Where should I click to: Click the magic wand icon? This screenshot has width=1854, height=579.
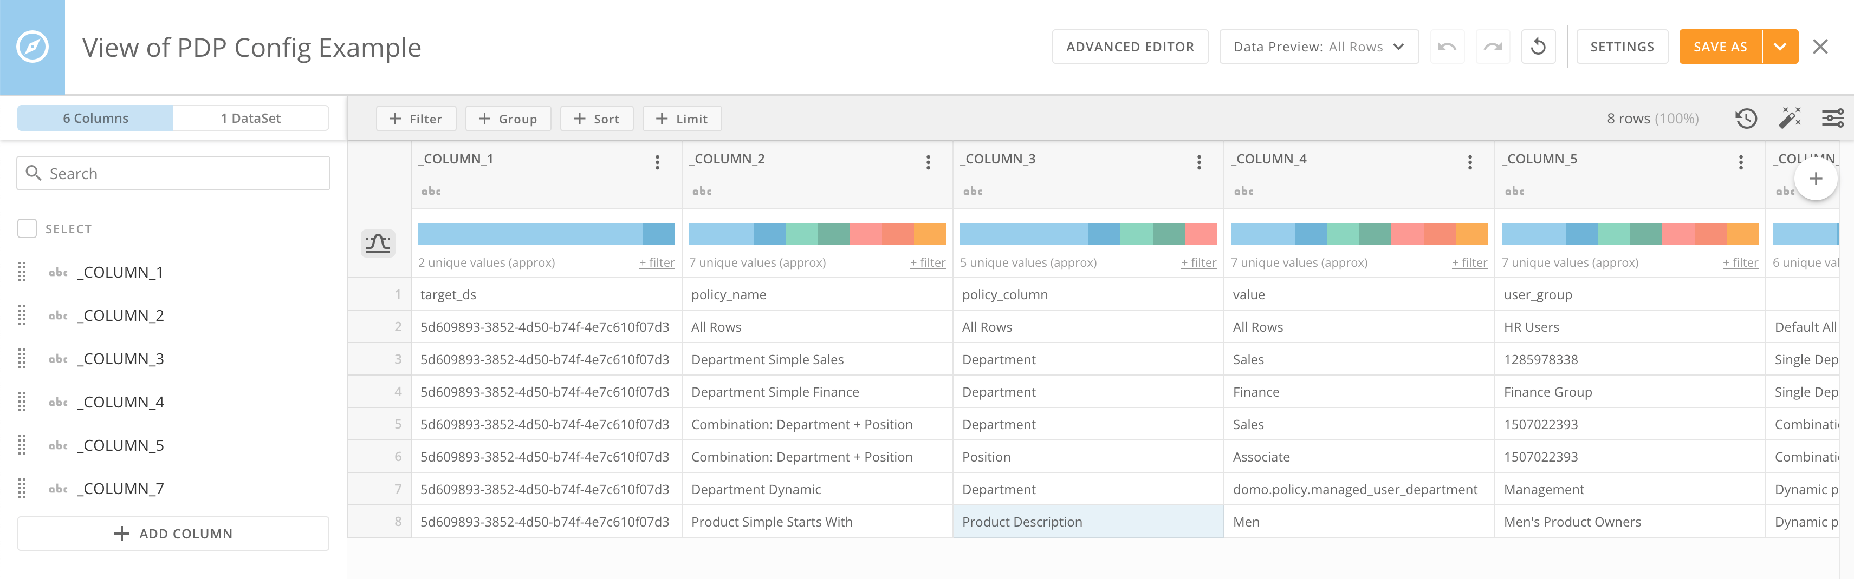1790,118
